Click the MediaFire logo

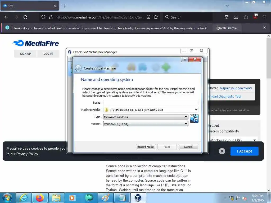click(36, 43)
